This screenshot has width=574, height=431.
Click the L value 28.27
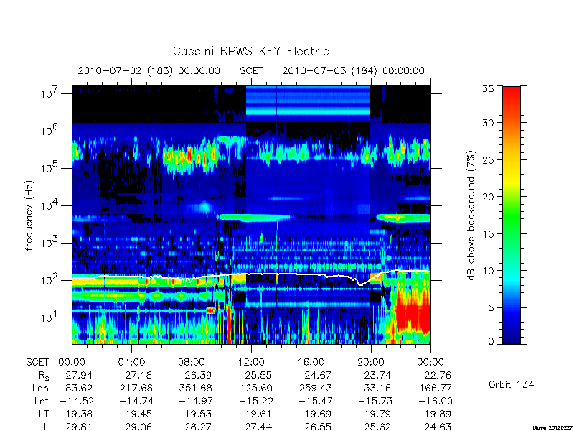[198, 427]
